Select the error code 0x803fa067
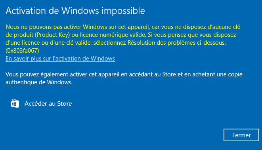Image resolution: width=262 pixels, height=150 pixels. pos(22,51)
